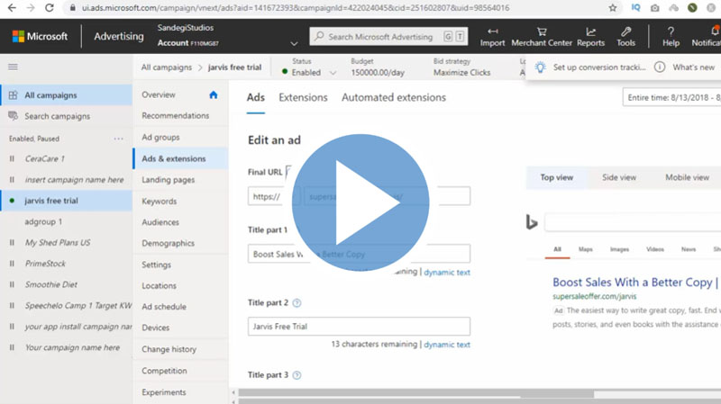Open the Enabled status dropdown
Screen dimensions: 721x404
click(309, 73)
